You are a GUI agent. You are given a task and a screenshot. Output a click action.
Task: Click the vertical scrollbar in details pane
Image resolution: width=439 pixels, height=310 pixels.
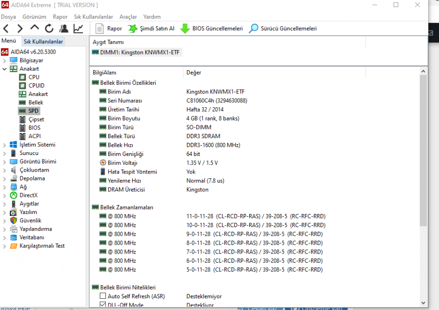click(423, 146)
